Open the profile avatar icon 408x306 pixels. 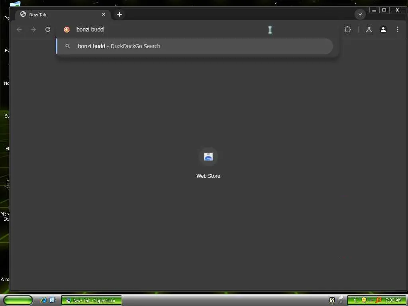click(383, 29)
